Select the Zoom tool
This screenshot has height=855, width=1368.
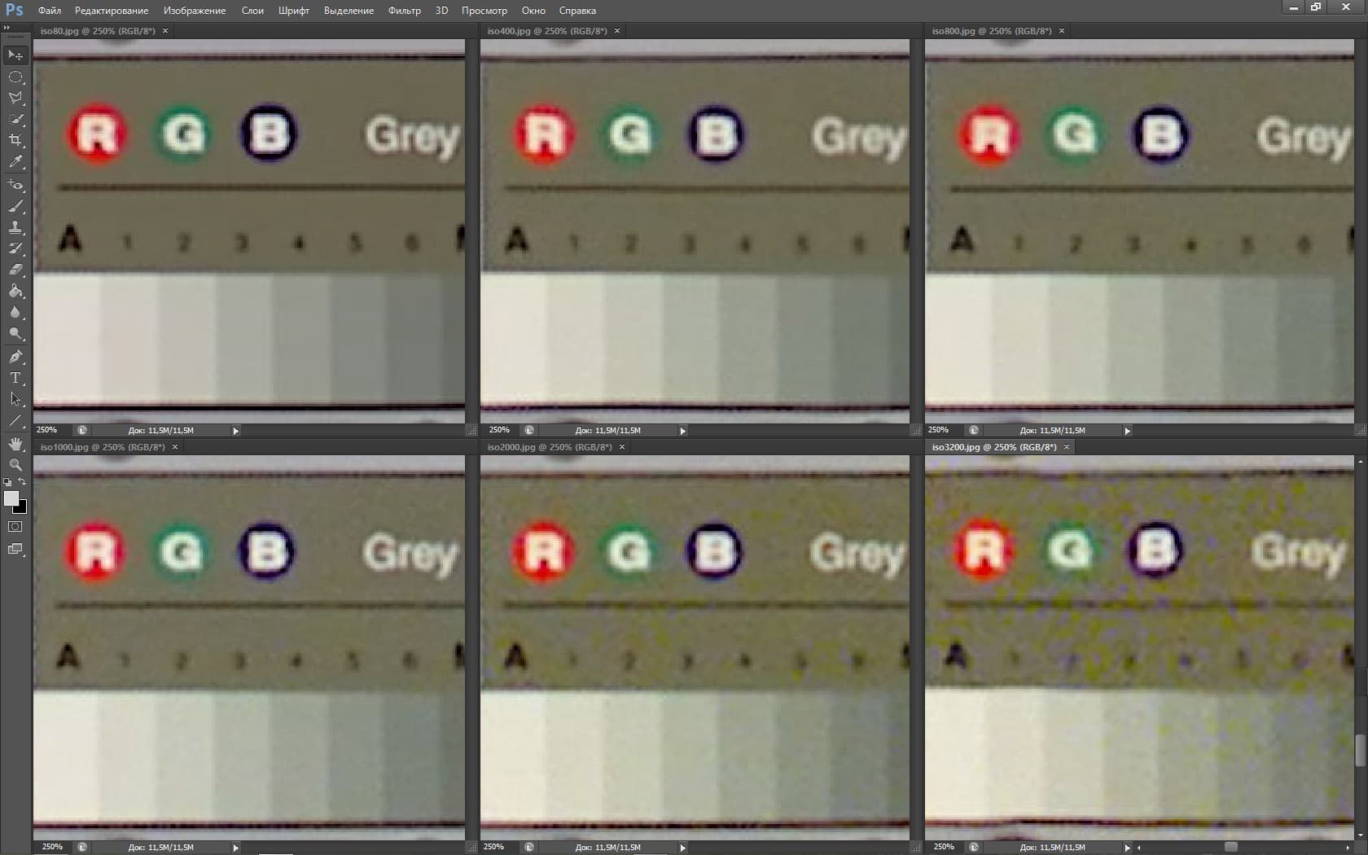pyautogui.click(x=15, y=465)
